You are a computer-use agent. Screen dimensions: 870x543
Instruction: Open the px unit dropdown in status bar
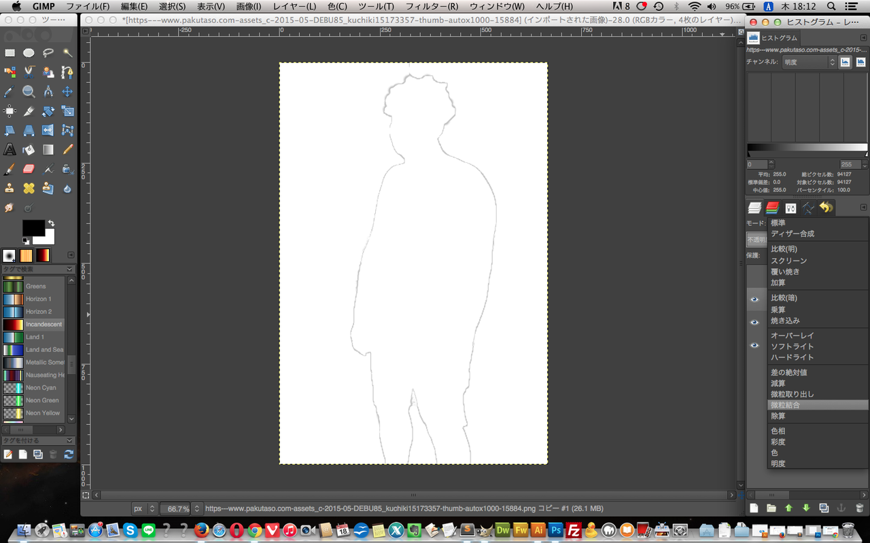[x=144, y=508]
